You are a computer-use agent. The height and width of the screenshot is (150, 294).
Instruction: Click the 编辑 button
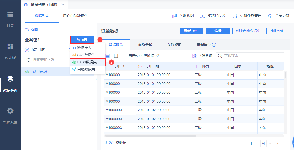coord(218,31)
